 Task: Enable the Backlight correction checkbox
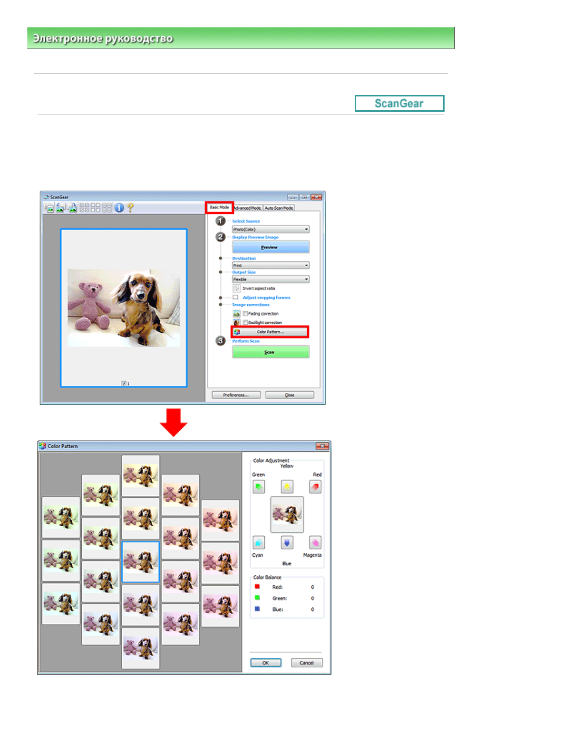245,322
